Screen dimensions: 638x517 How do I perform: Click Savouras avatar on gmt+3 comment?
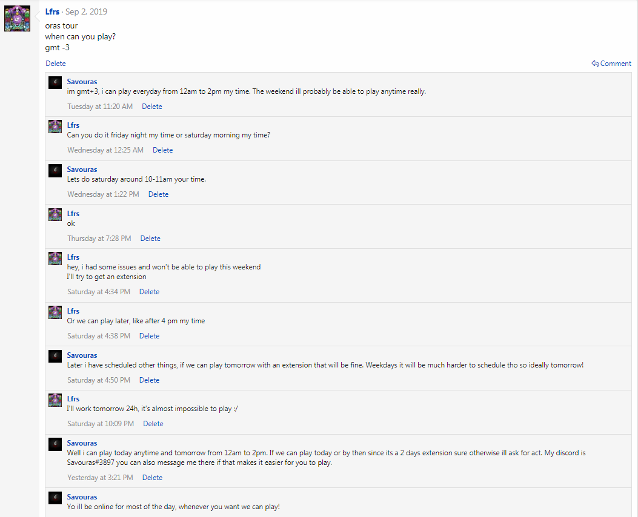pos(55,82)
